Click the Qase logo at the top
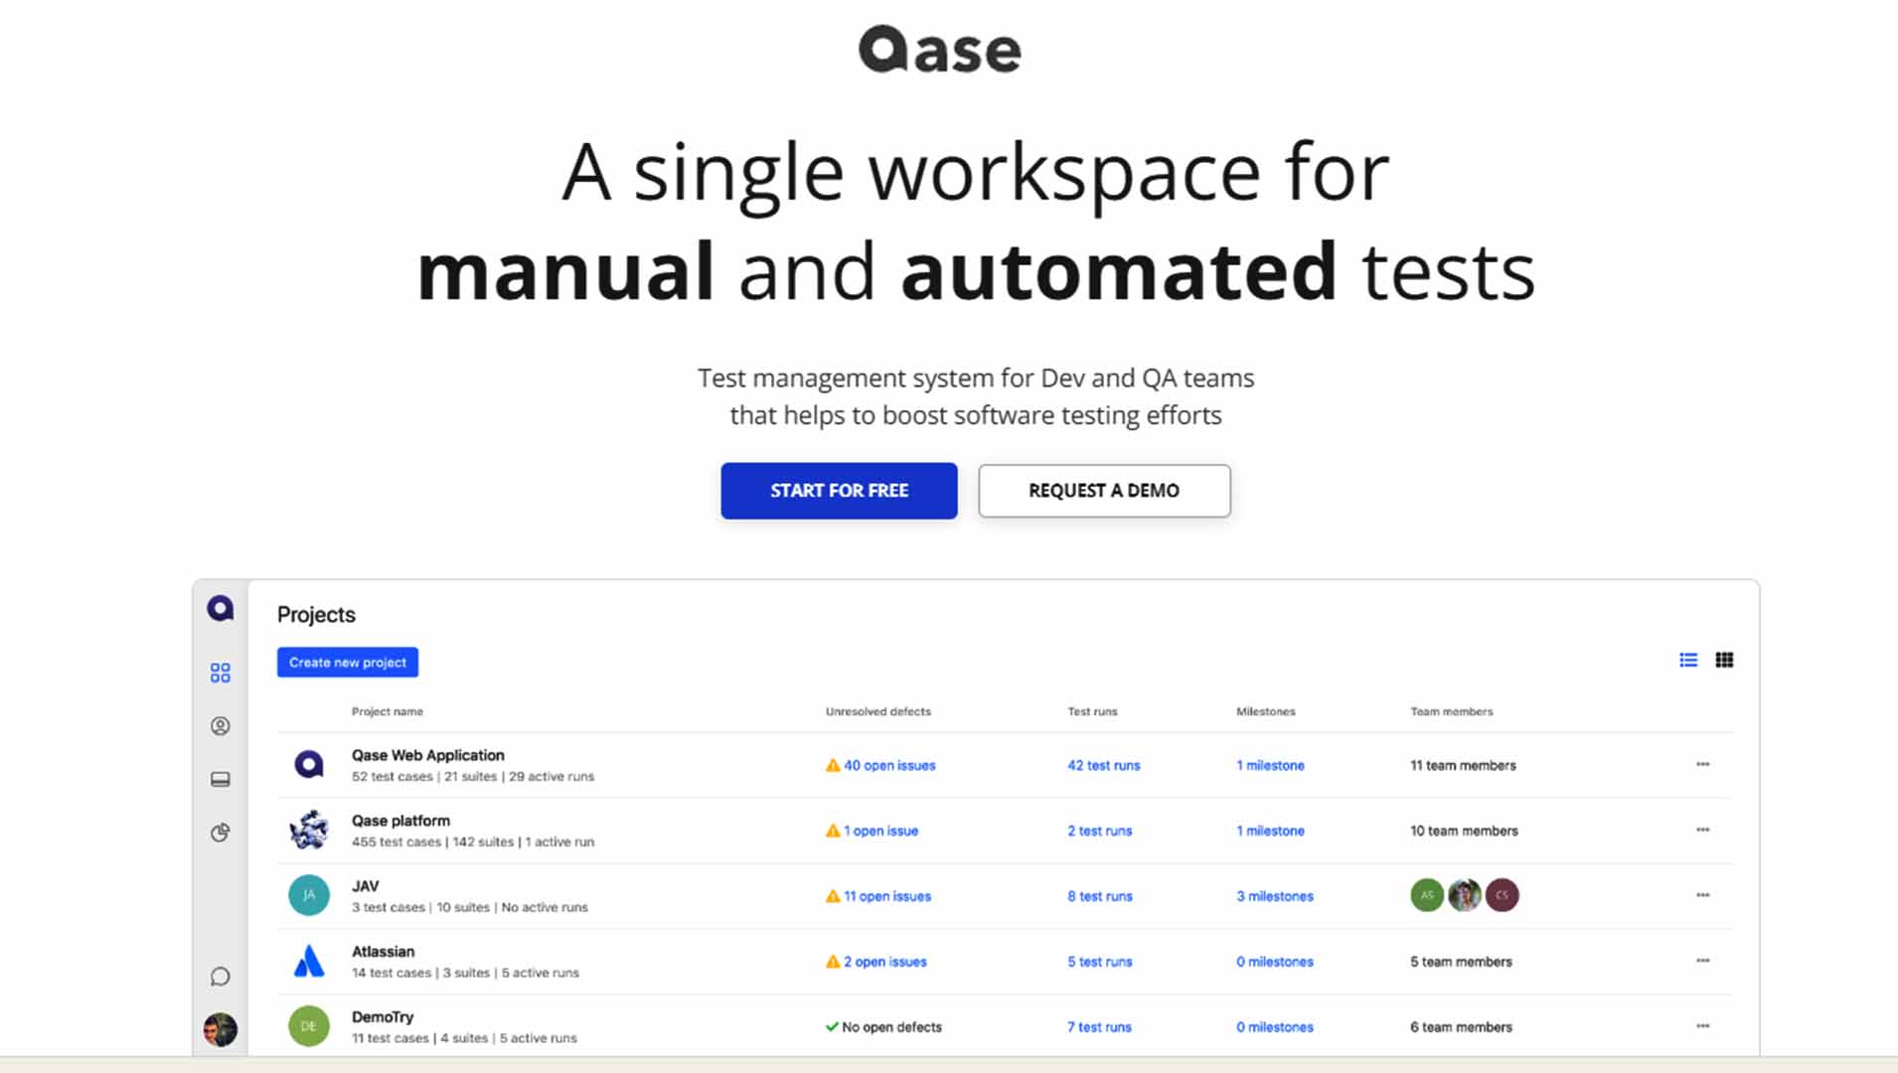This screenshot has width=1898, height=1073. pyautogui.click(x=939, y=50)
